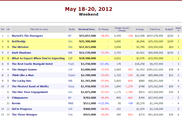This screenshot has height=118, width=182.
Task: Open WB studio link for The Lucky One
Action: click(70, 81)
